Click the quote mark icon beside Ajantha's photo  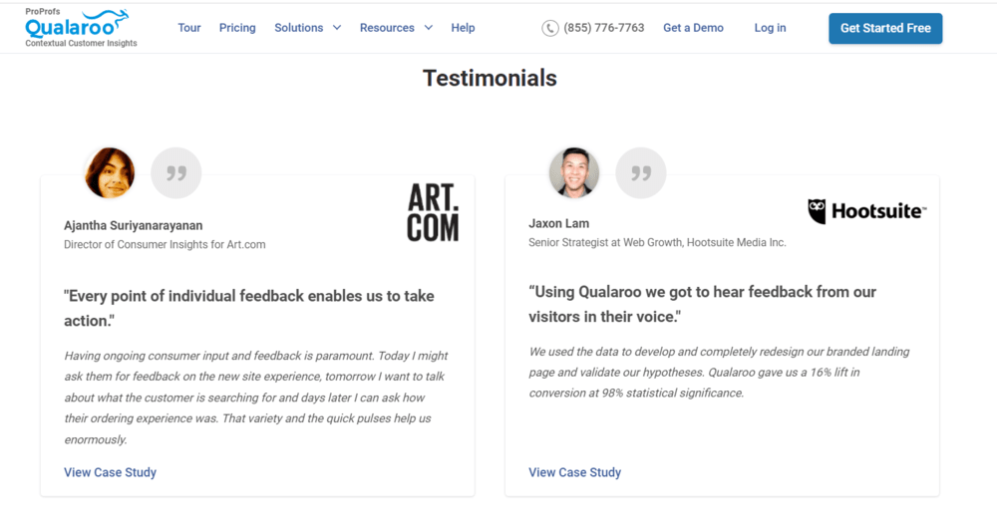[176, 172]
